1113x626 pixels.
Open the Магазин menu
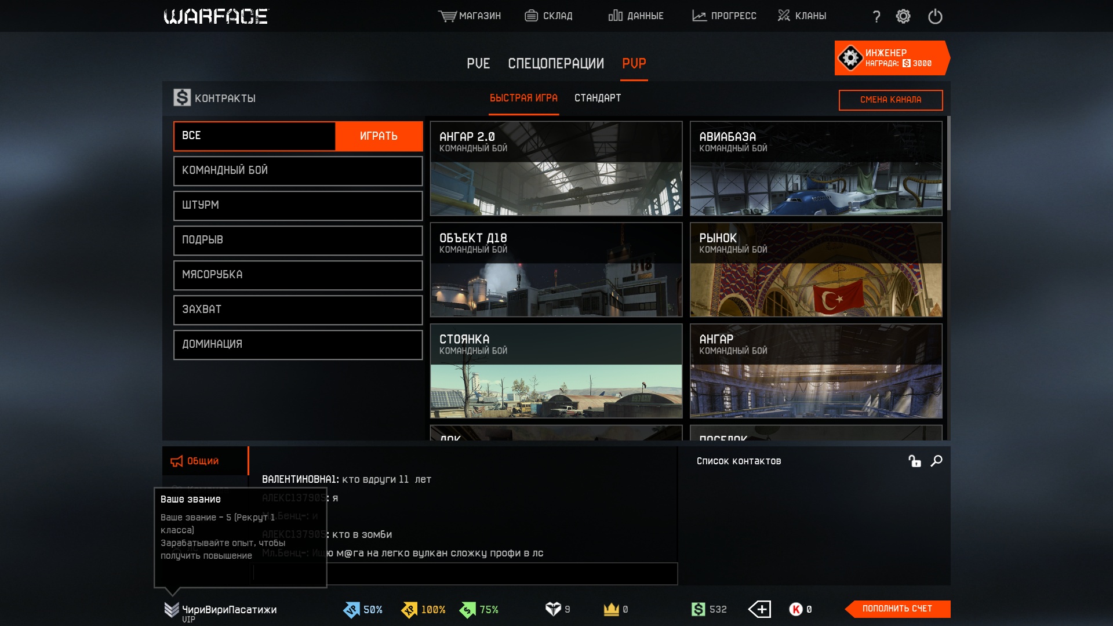pos(470,16)
